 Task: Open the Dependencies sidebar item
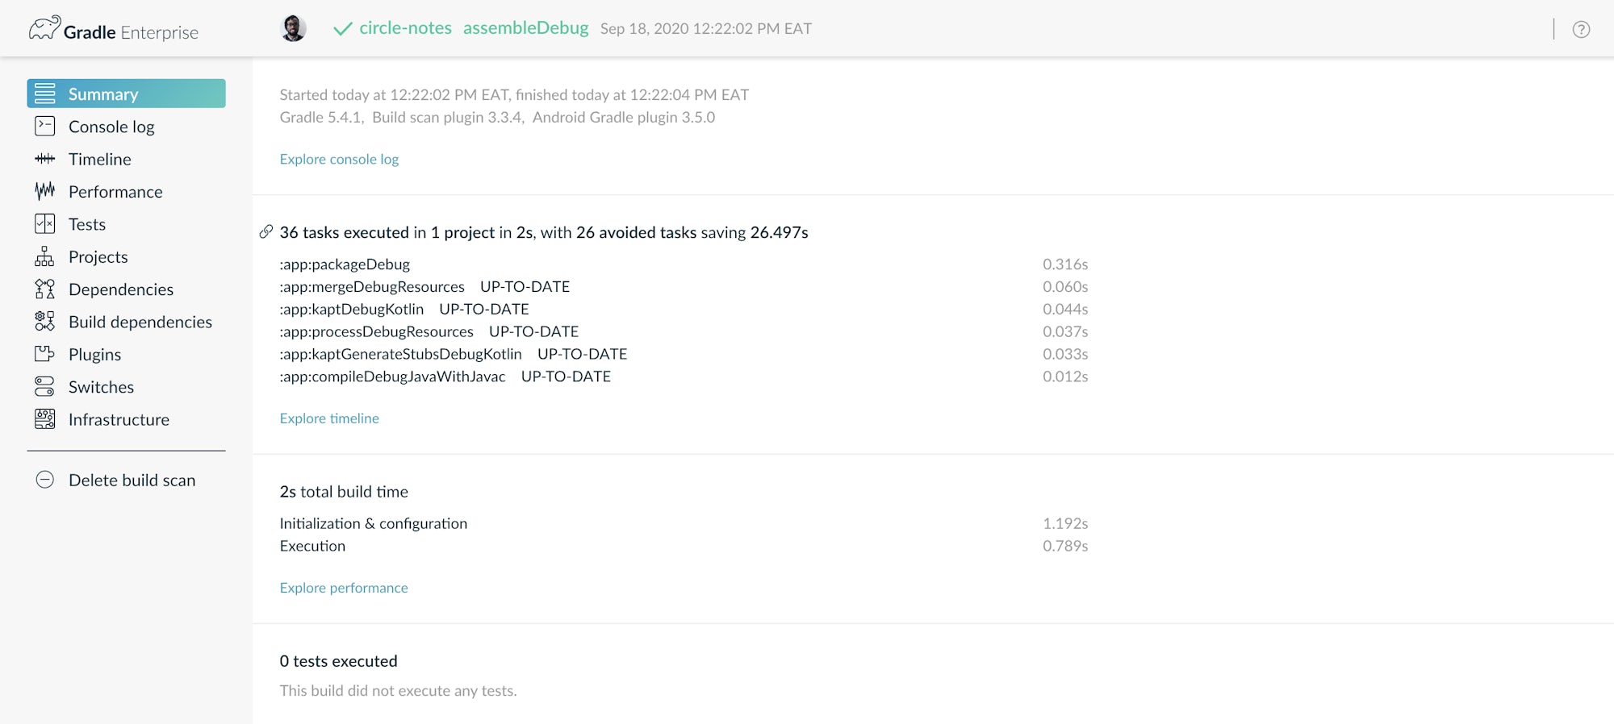120,289
